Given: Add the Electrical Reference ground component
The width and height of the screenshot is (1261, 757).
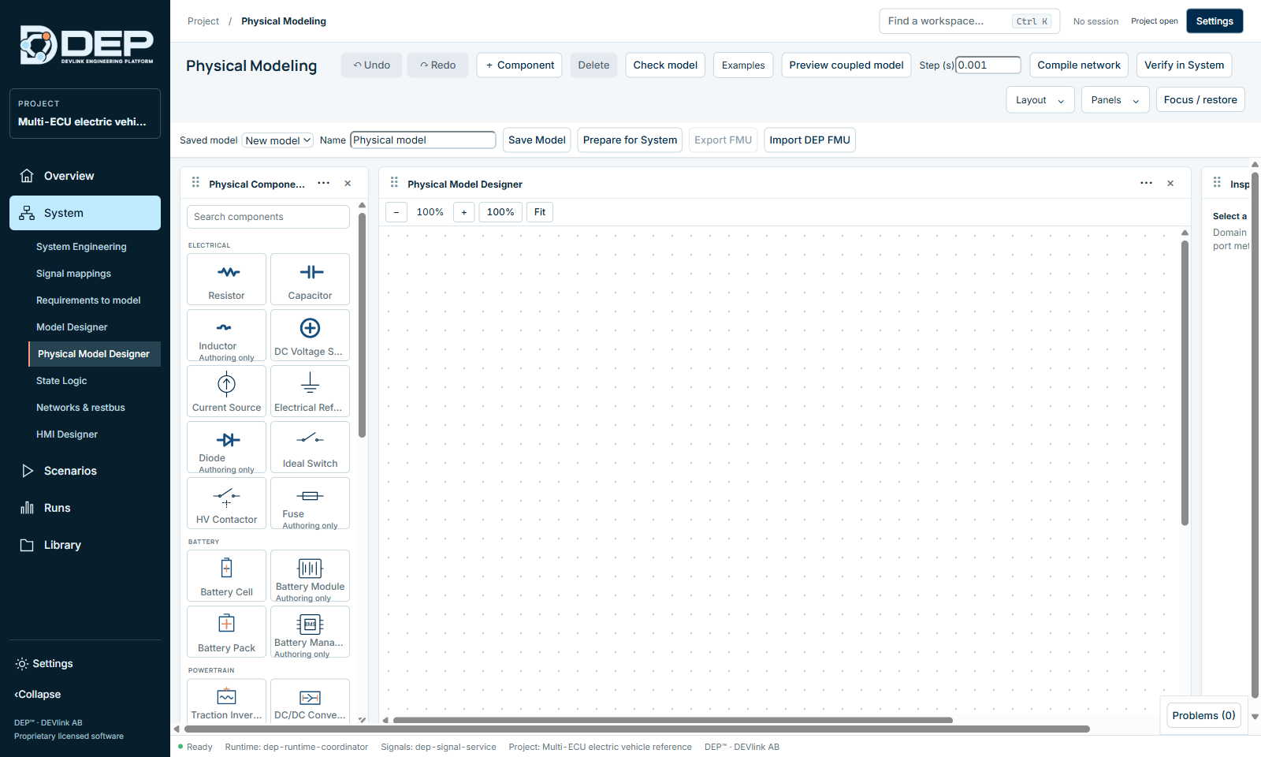Looking at the screenshot, I should click(x=310, y=391).
